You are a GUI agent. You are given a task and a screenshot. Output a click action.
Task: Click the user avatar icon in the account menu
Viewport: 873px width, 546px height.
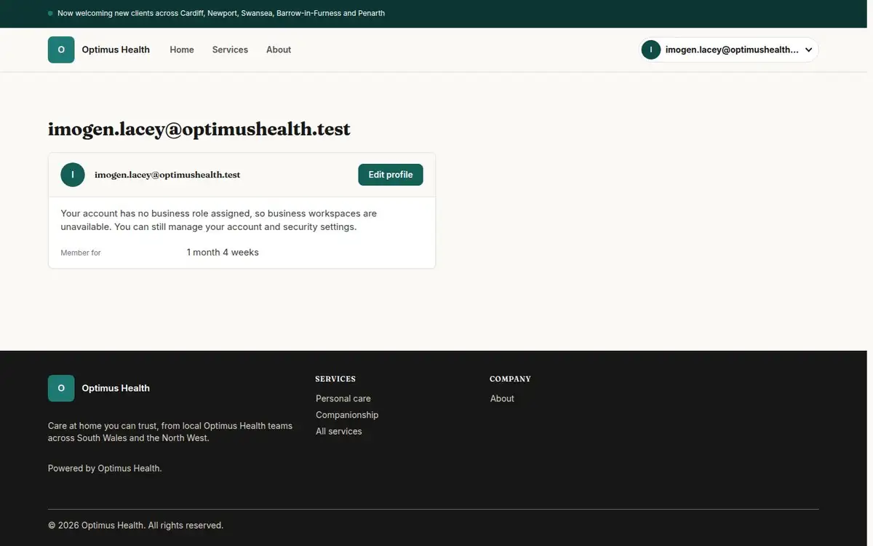[650, 50]
